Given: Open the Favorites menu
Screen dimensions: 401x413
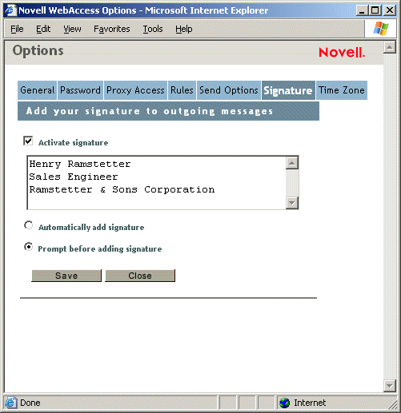Looking at the screenshot, I should [112, 29].
